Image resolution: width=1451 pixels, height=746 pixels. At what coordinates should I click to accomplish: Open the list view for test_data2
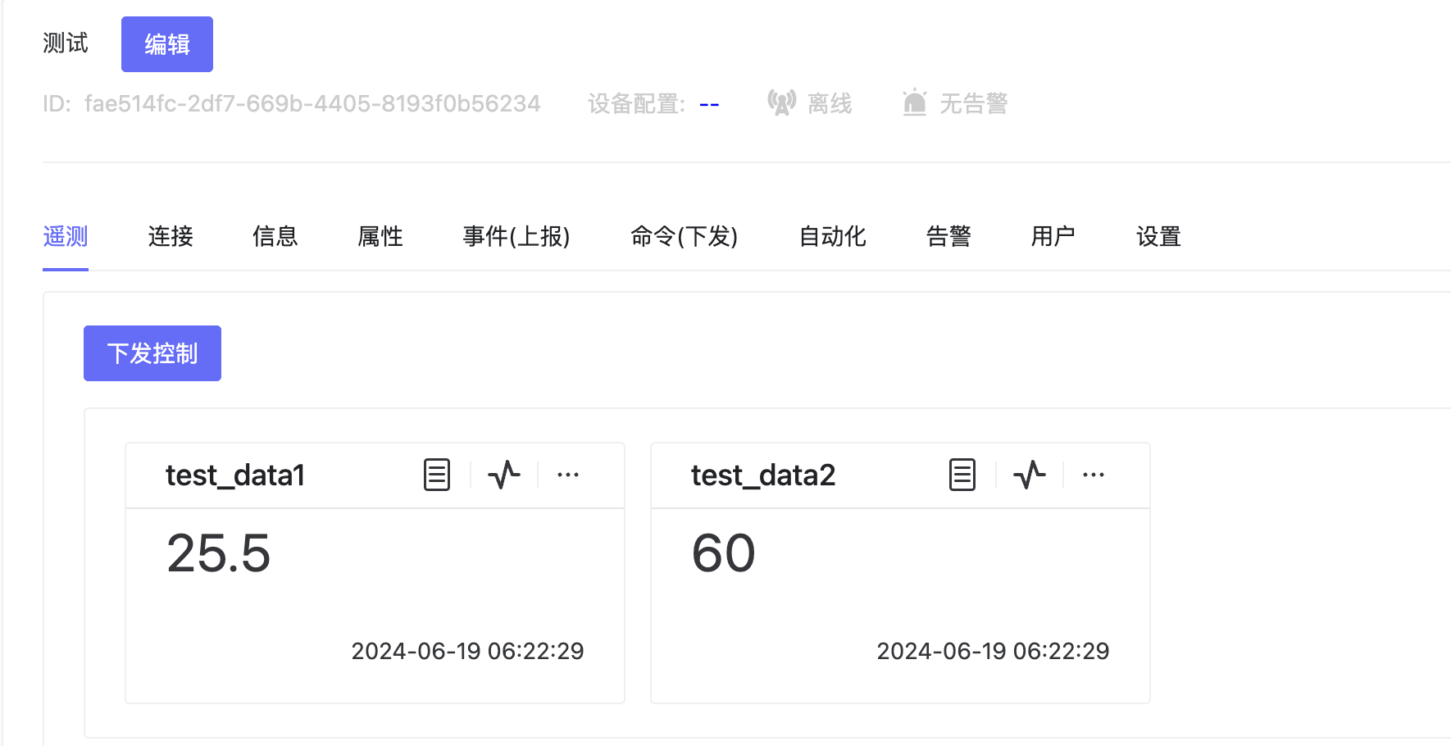(x=962, y=475)
